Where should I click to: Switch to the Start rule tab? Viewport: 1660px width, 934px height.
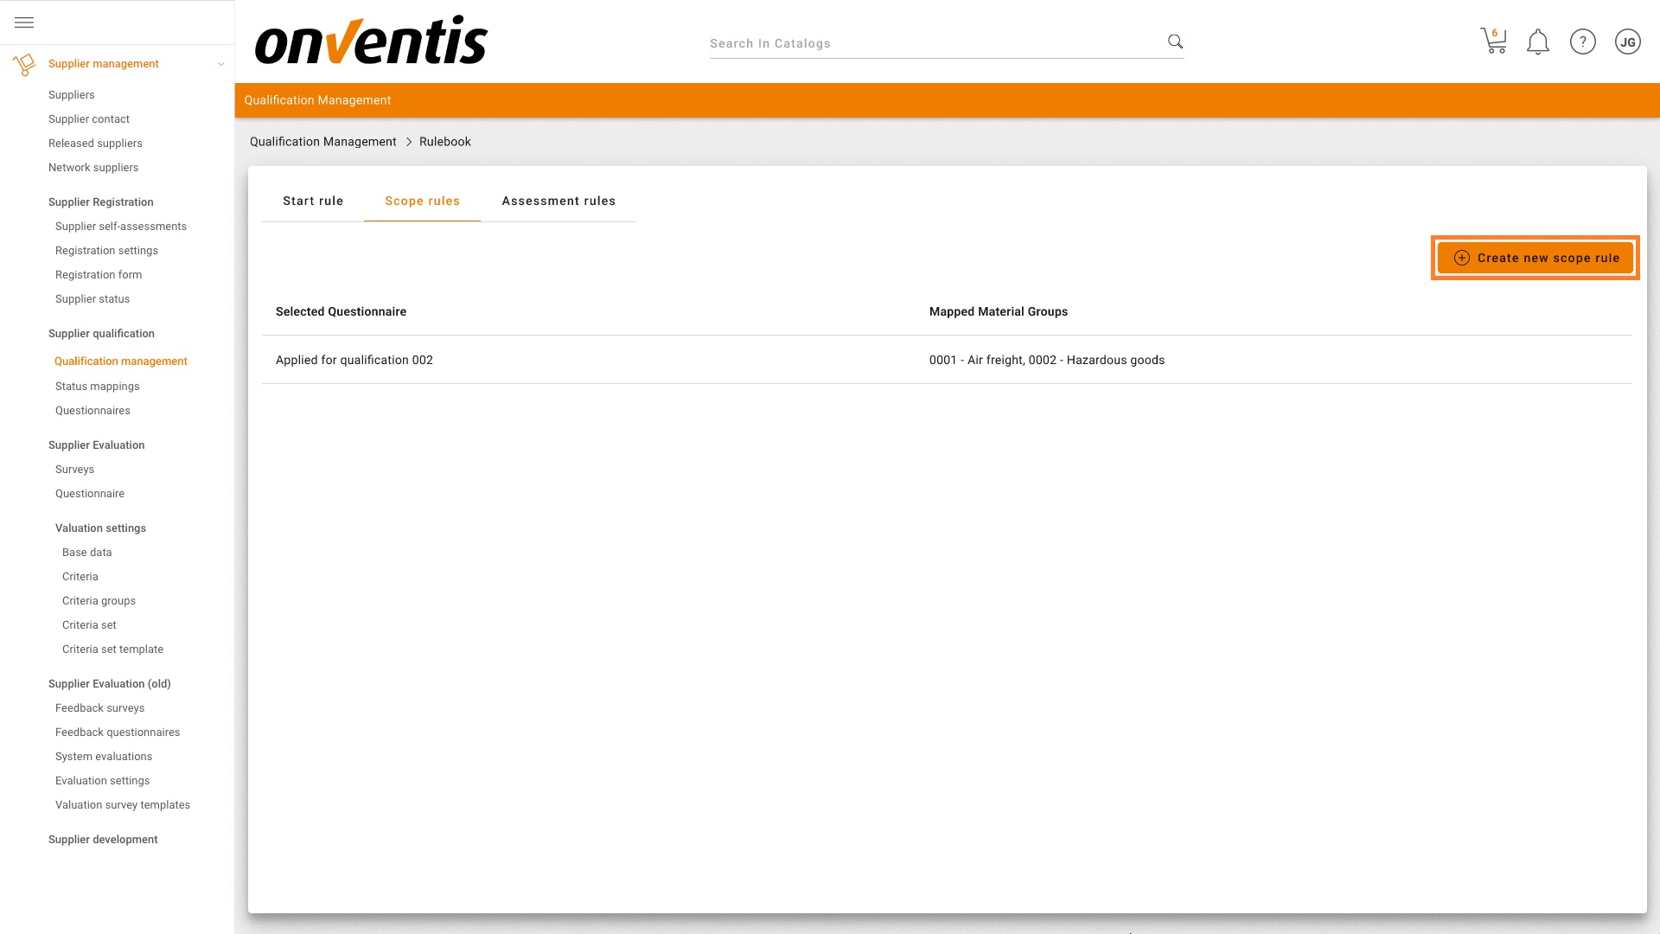(313, 201)
